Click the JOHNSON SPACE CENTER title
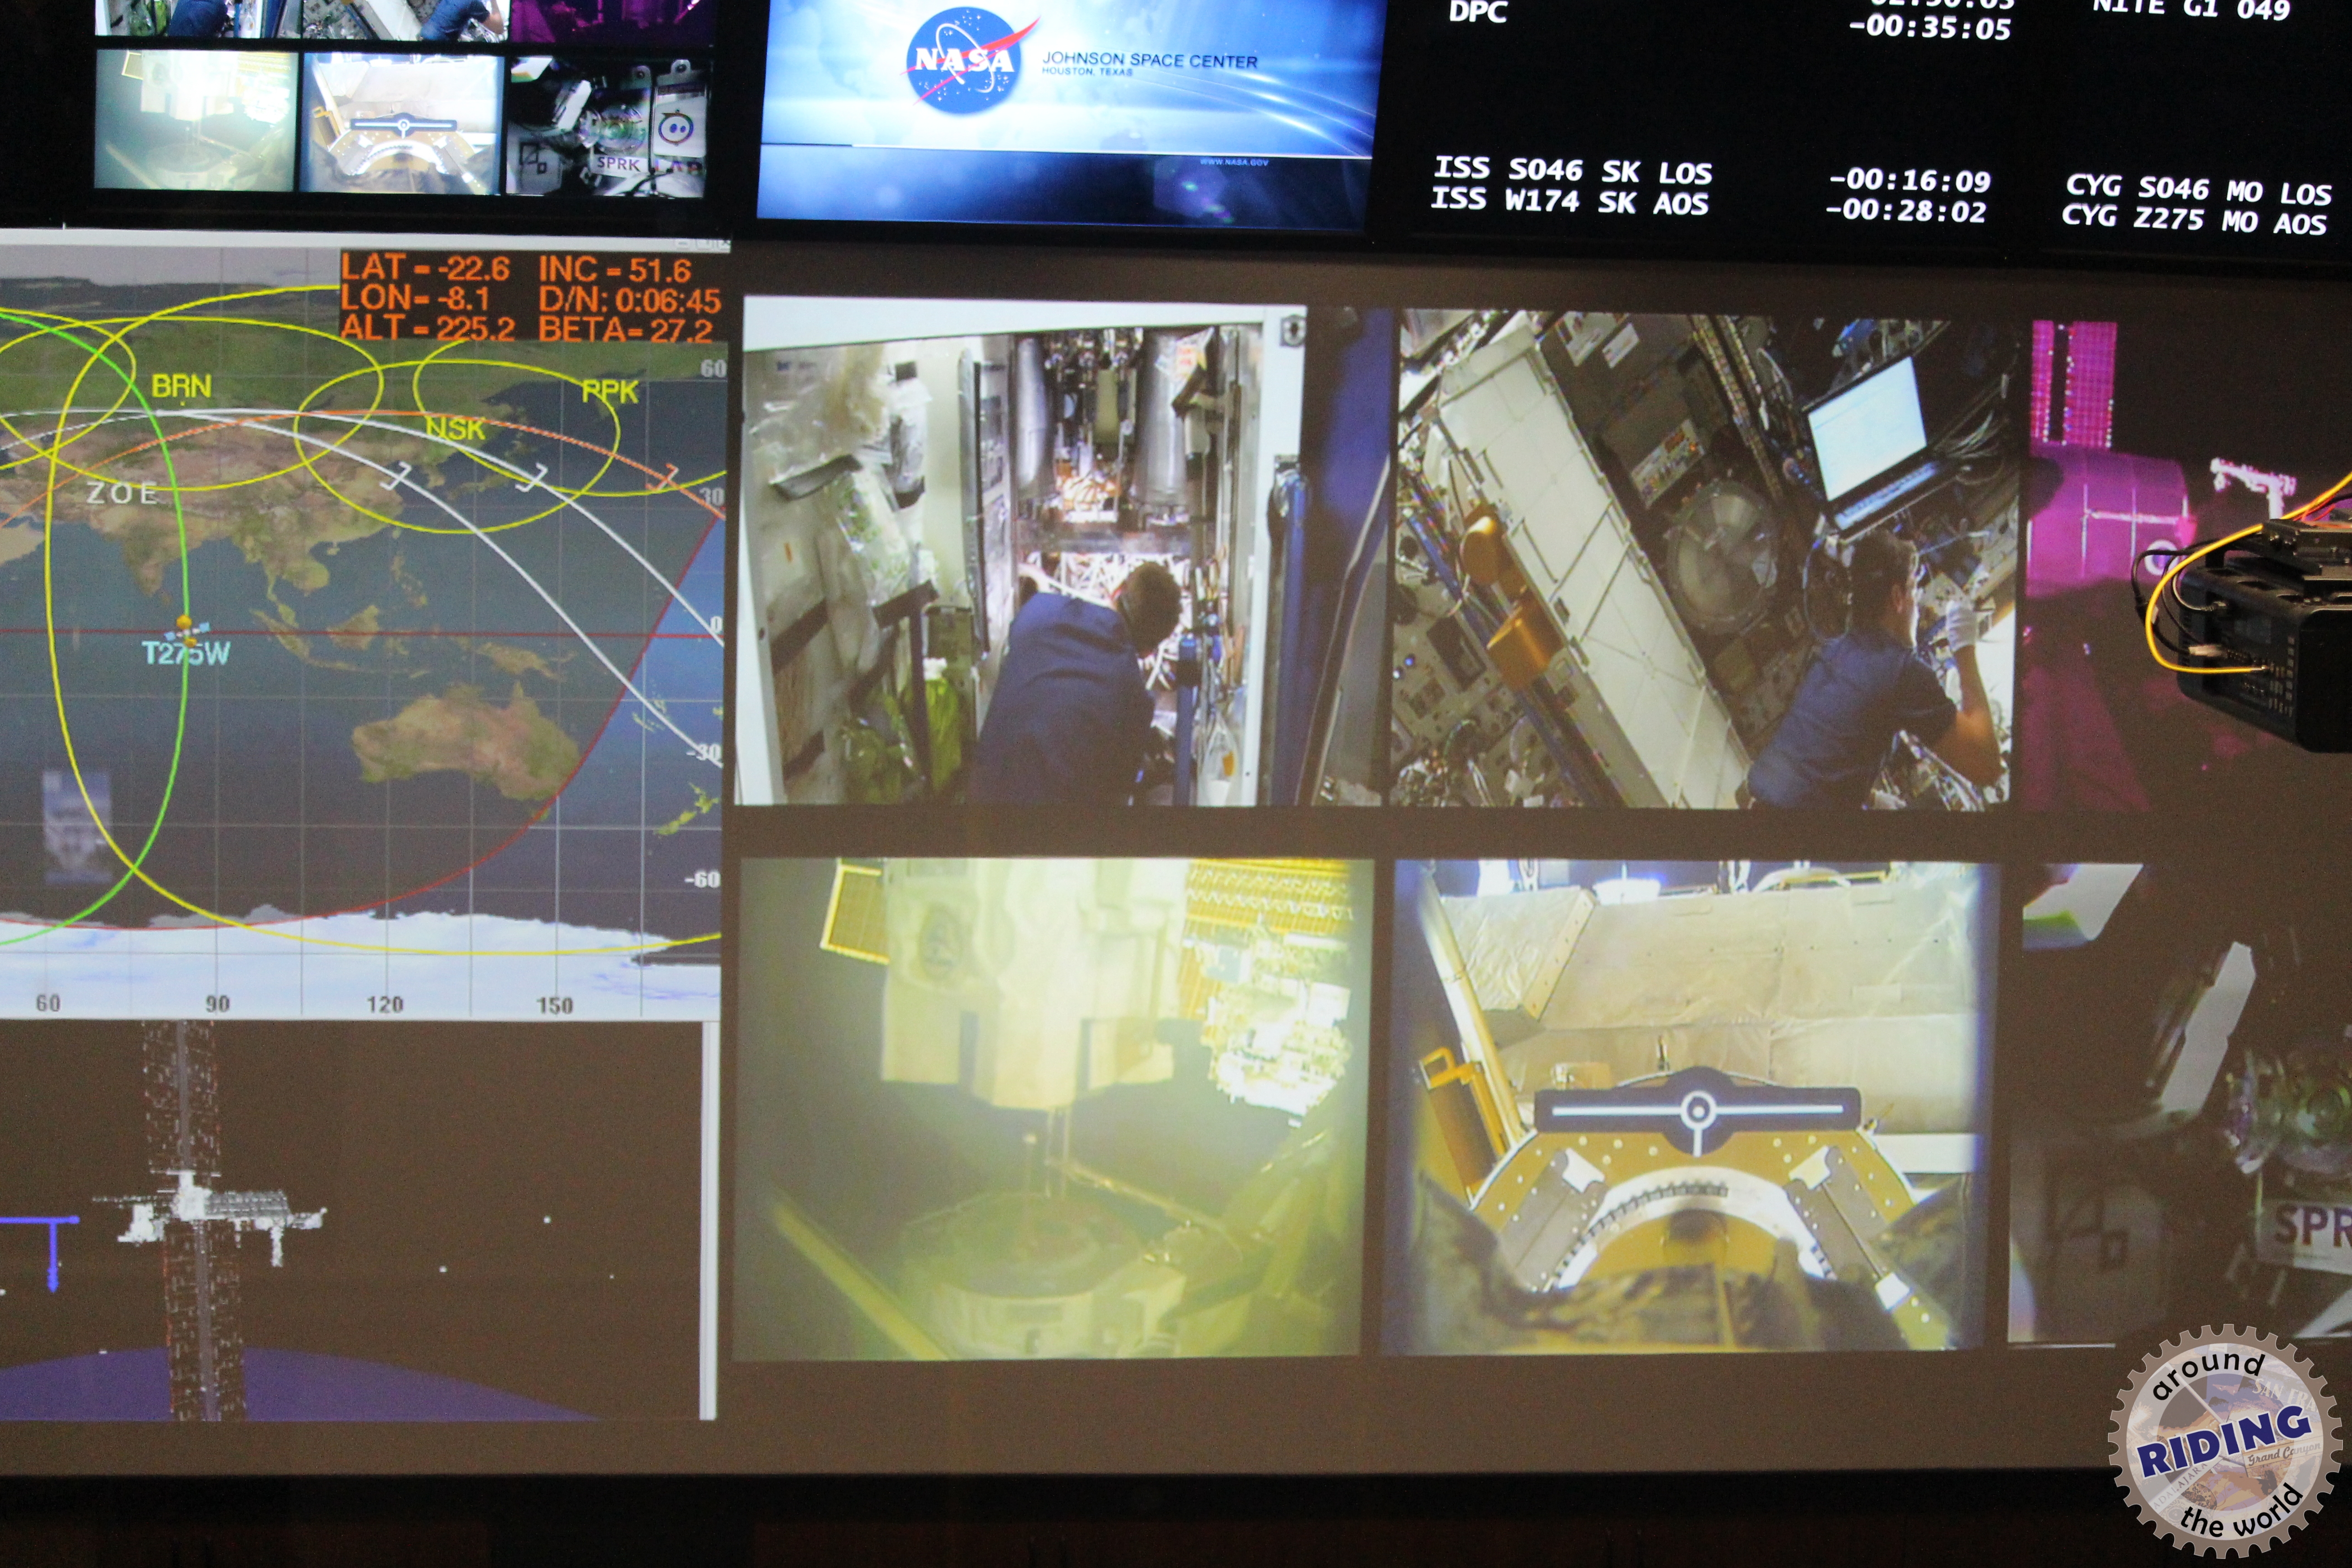This screenshot has width=2352, height=1568. (1150, 60)
